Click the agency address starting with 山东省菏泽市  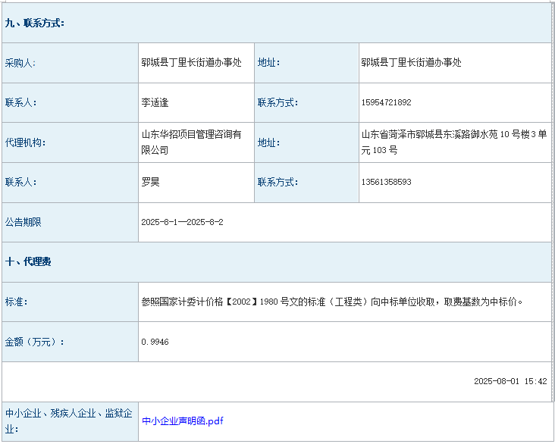pos(453,142)
